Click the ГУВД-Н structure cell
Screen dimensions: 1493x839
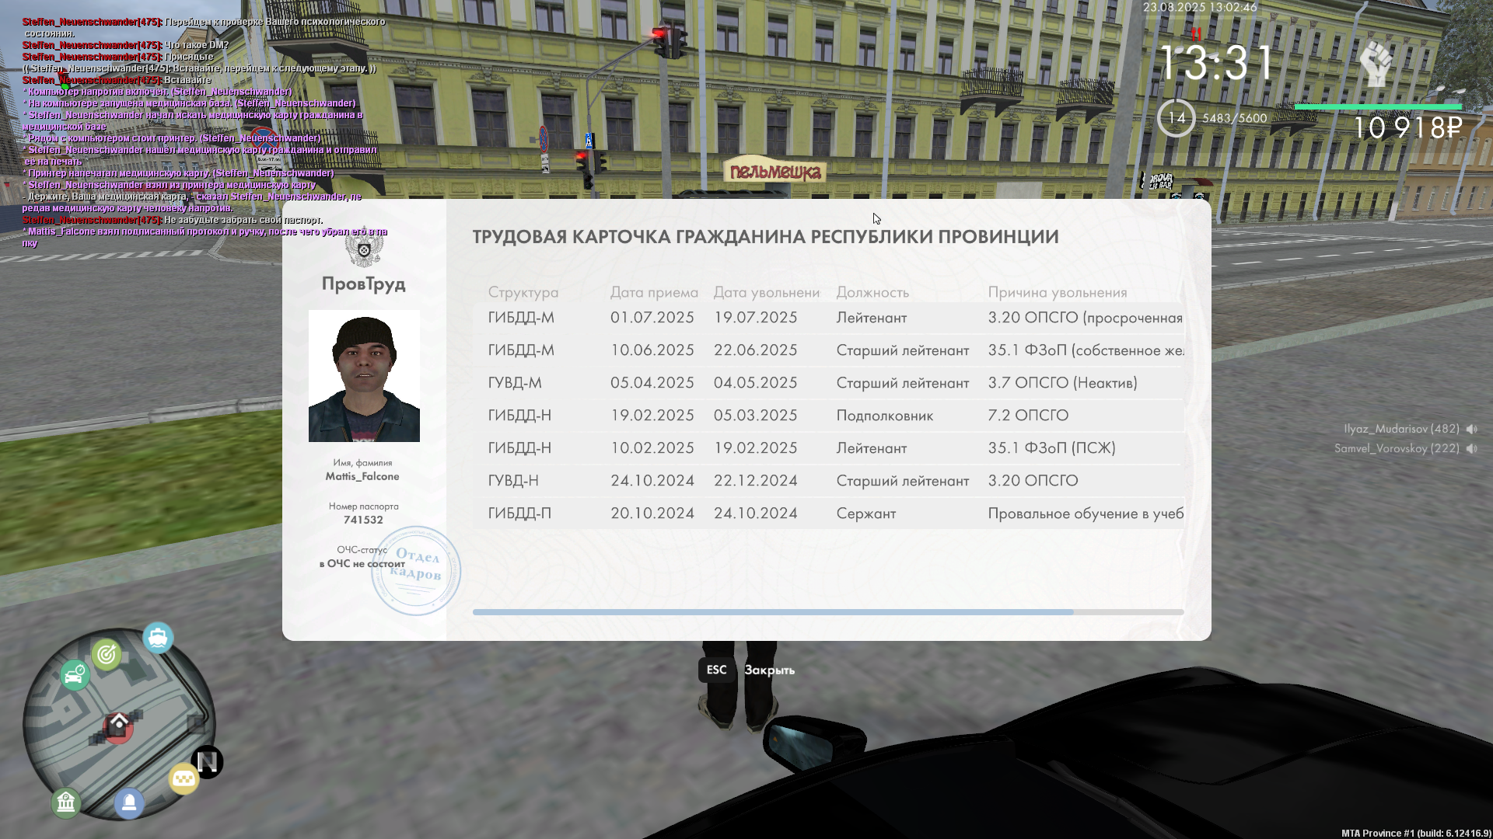pyautogui.click(x=513, y=481)
